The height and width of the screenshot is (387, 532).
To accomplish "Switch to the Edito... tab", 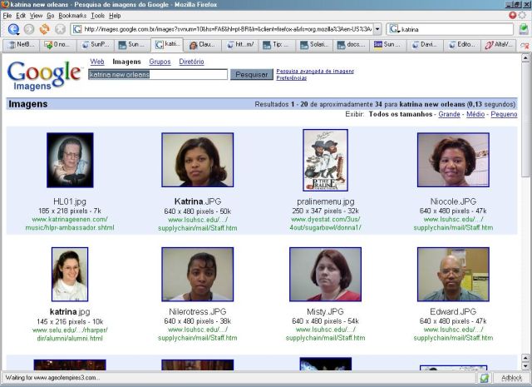I will pyautogui.click(x=462, y=45).
